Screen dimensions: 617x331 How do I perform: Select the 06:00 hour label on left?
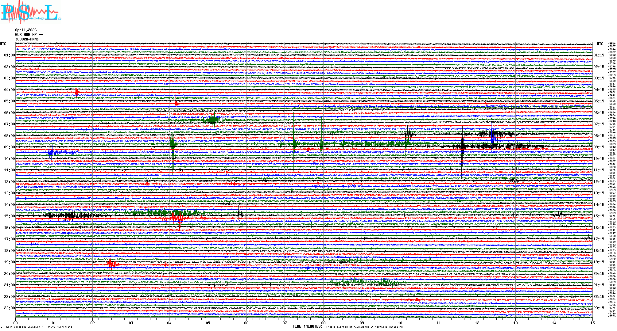pos(9,113)
